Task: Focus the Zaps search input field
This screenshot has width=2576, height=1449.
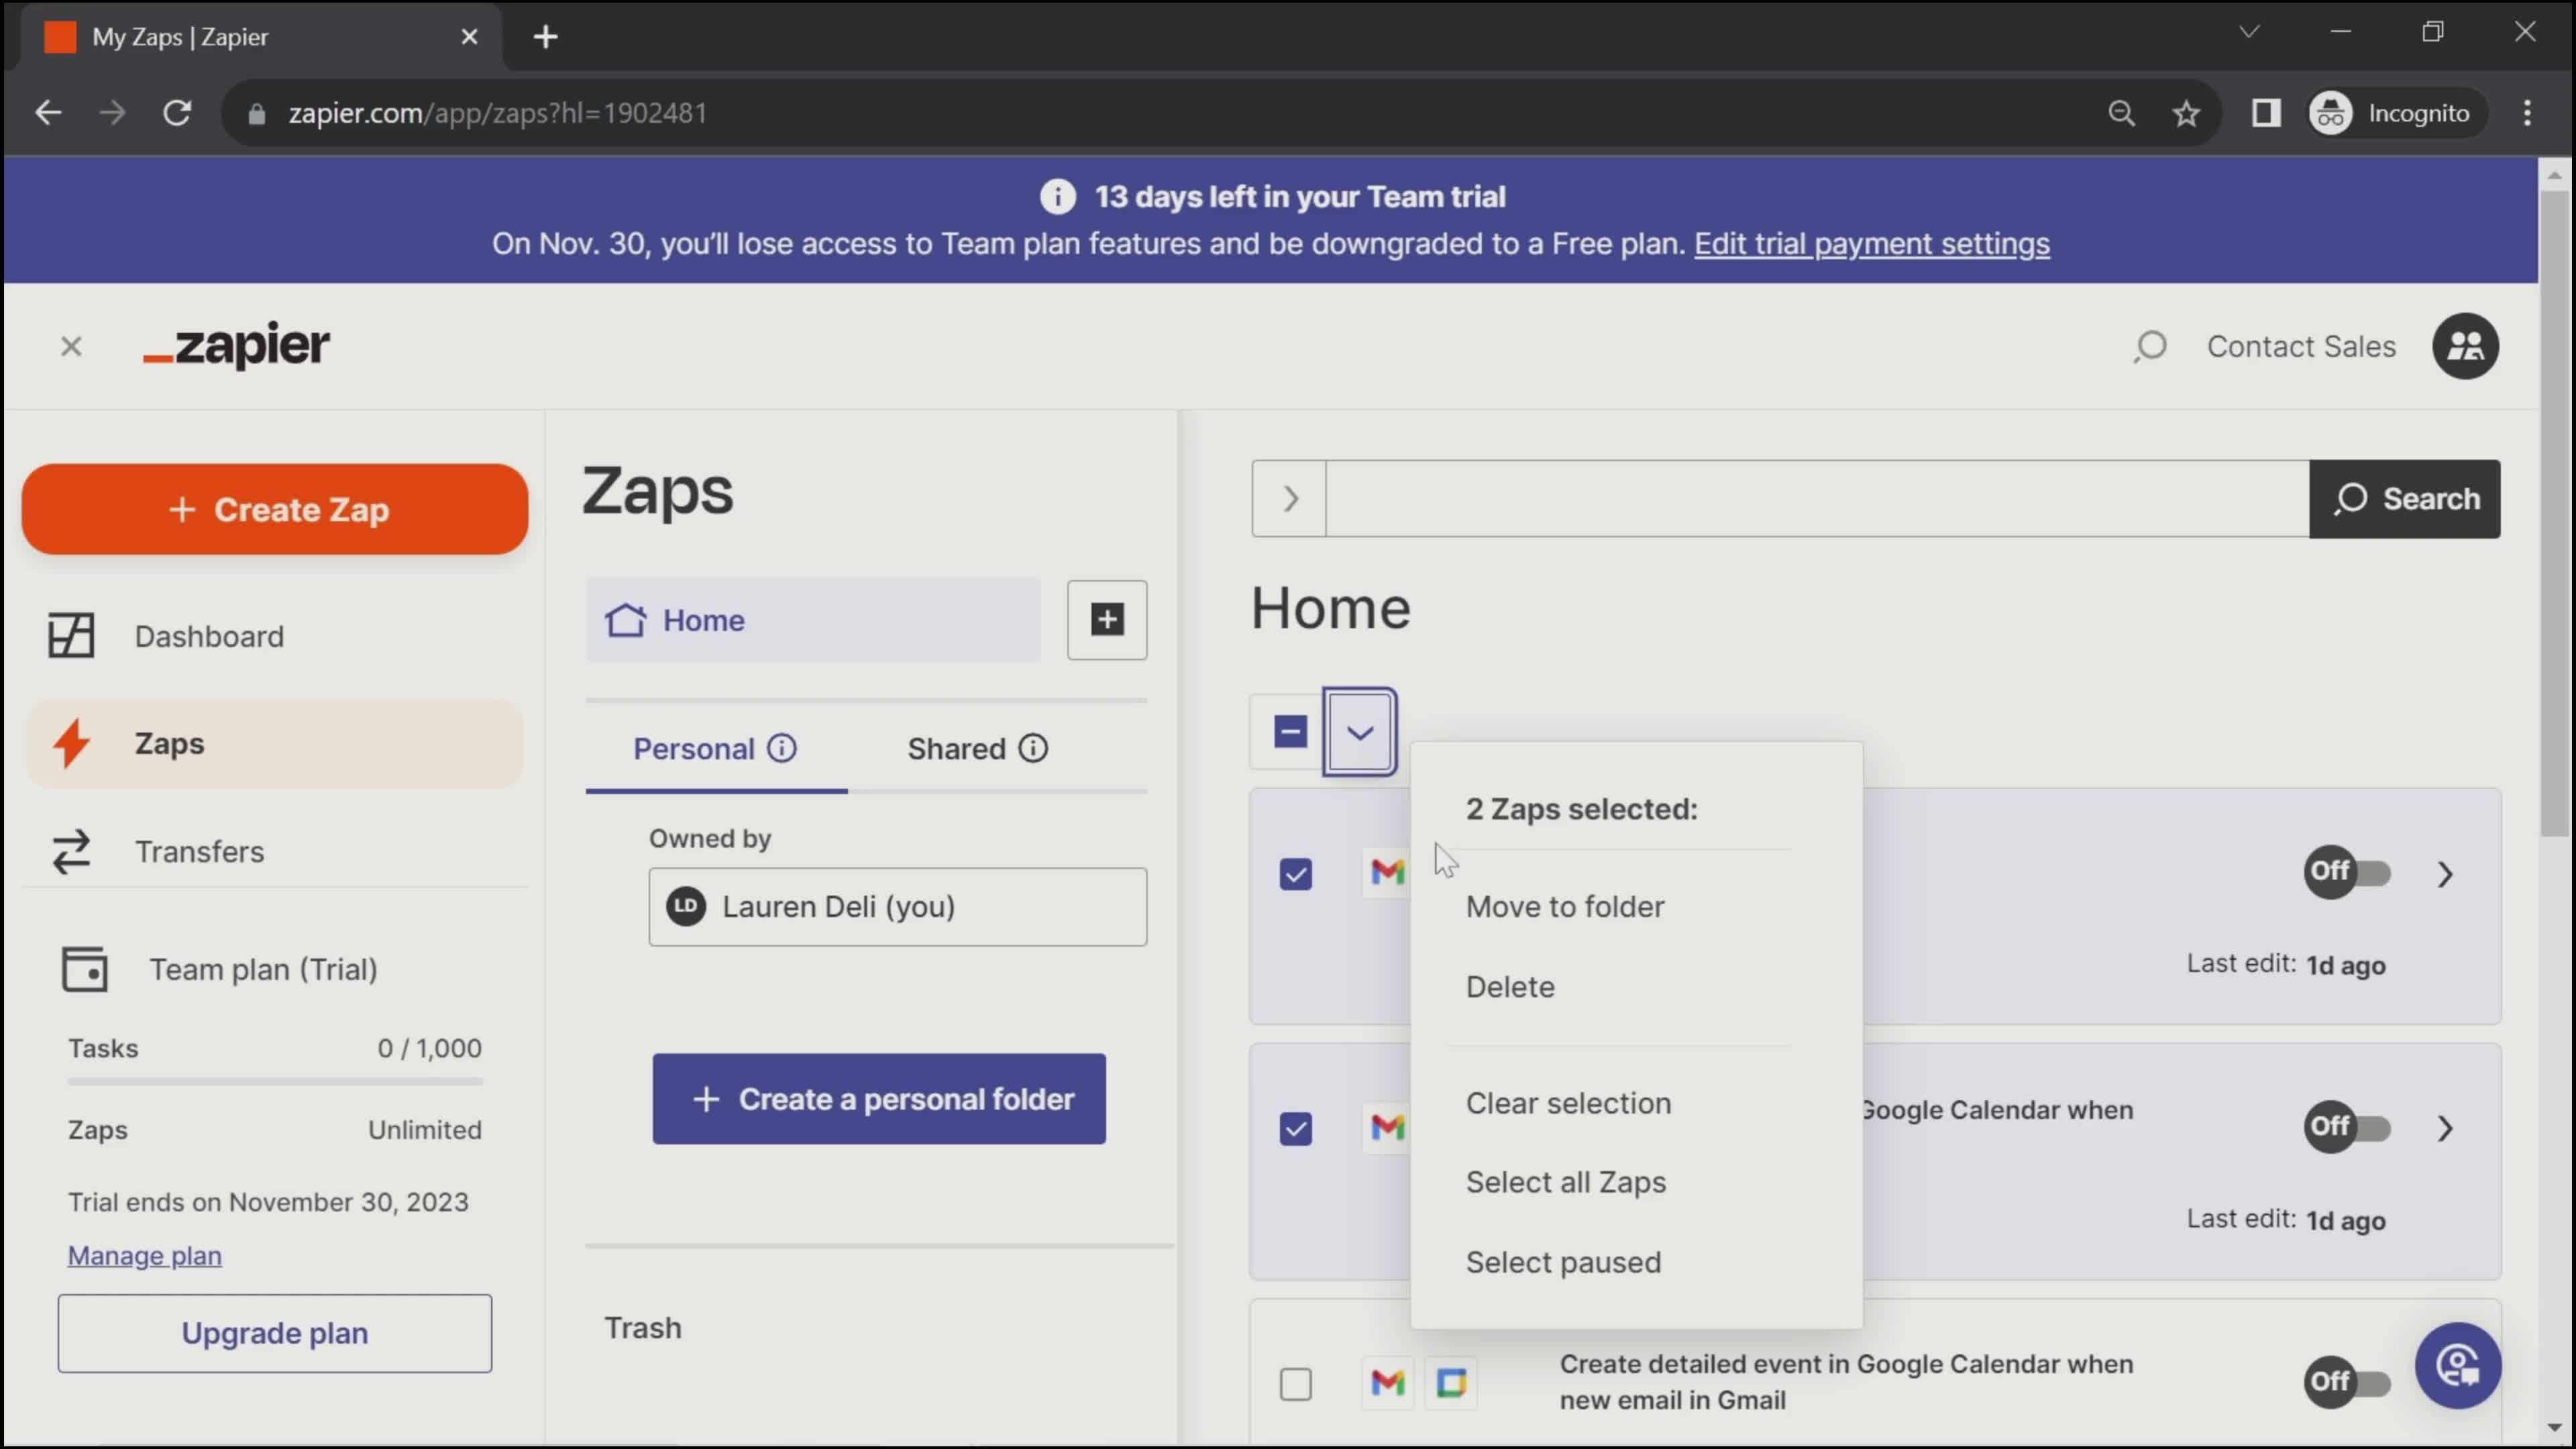Action: [x=1817, y=499]
